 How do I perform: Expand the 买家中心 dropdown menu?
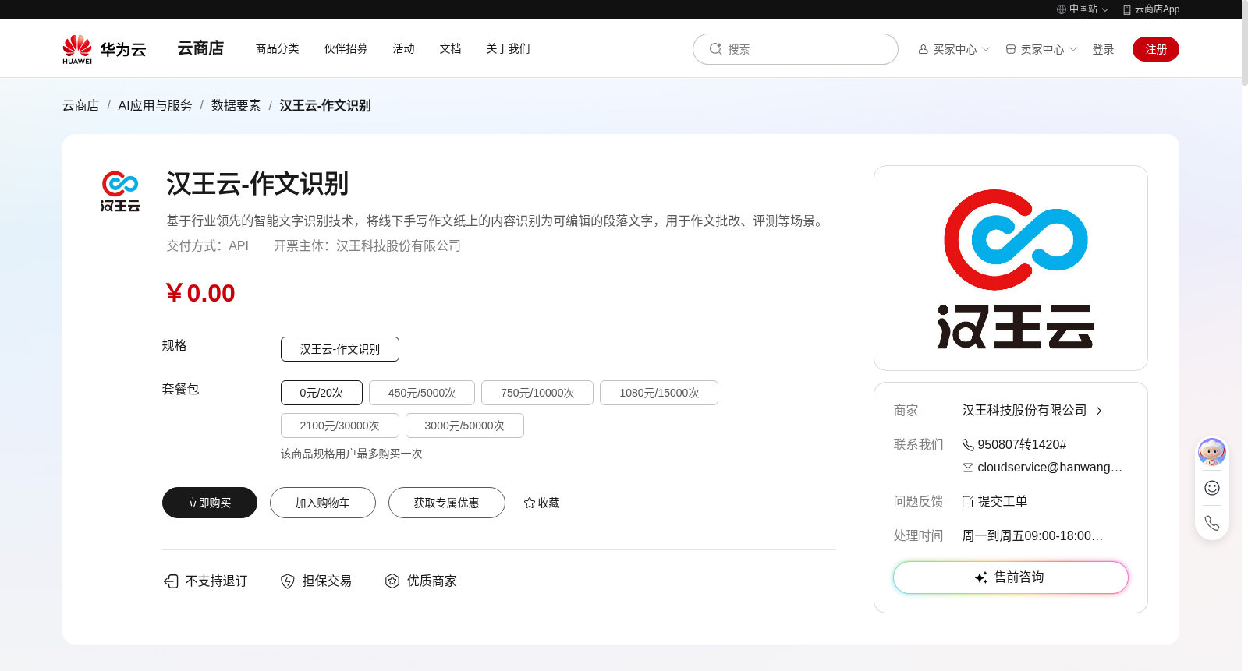(x=986, y=49)
